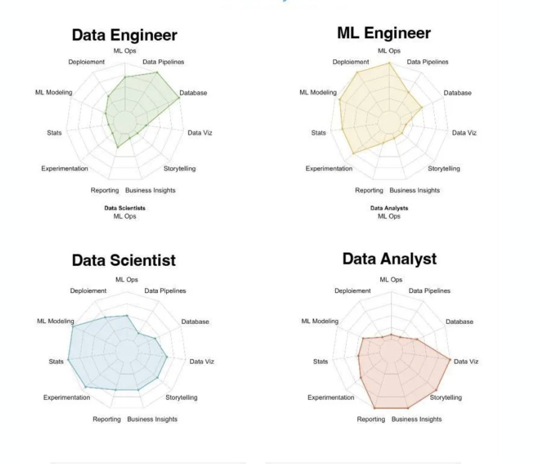Viewport: 540px width, 464px height.
Task: Click the "Data Engineer" chart title
Action: pos(124,35)
